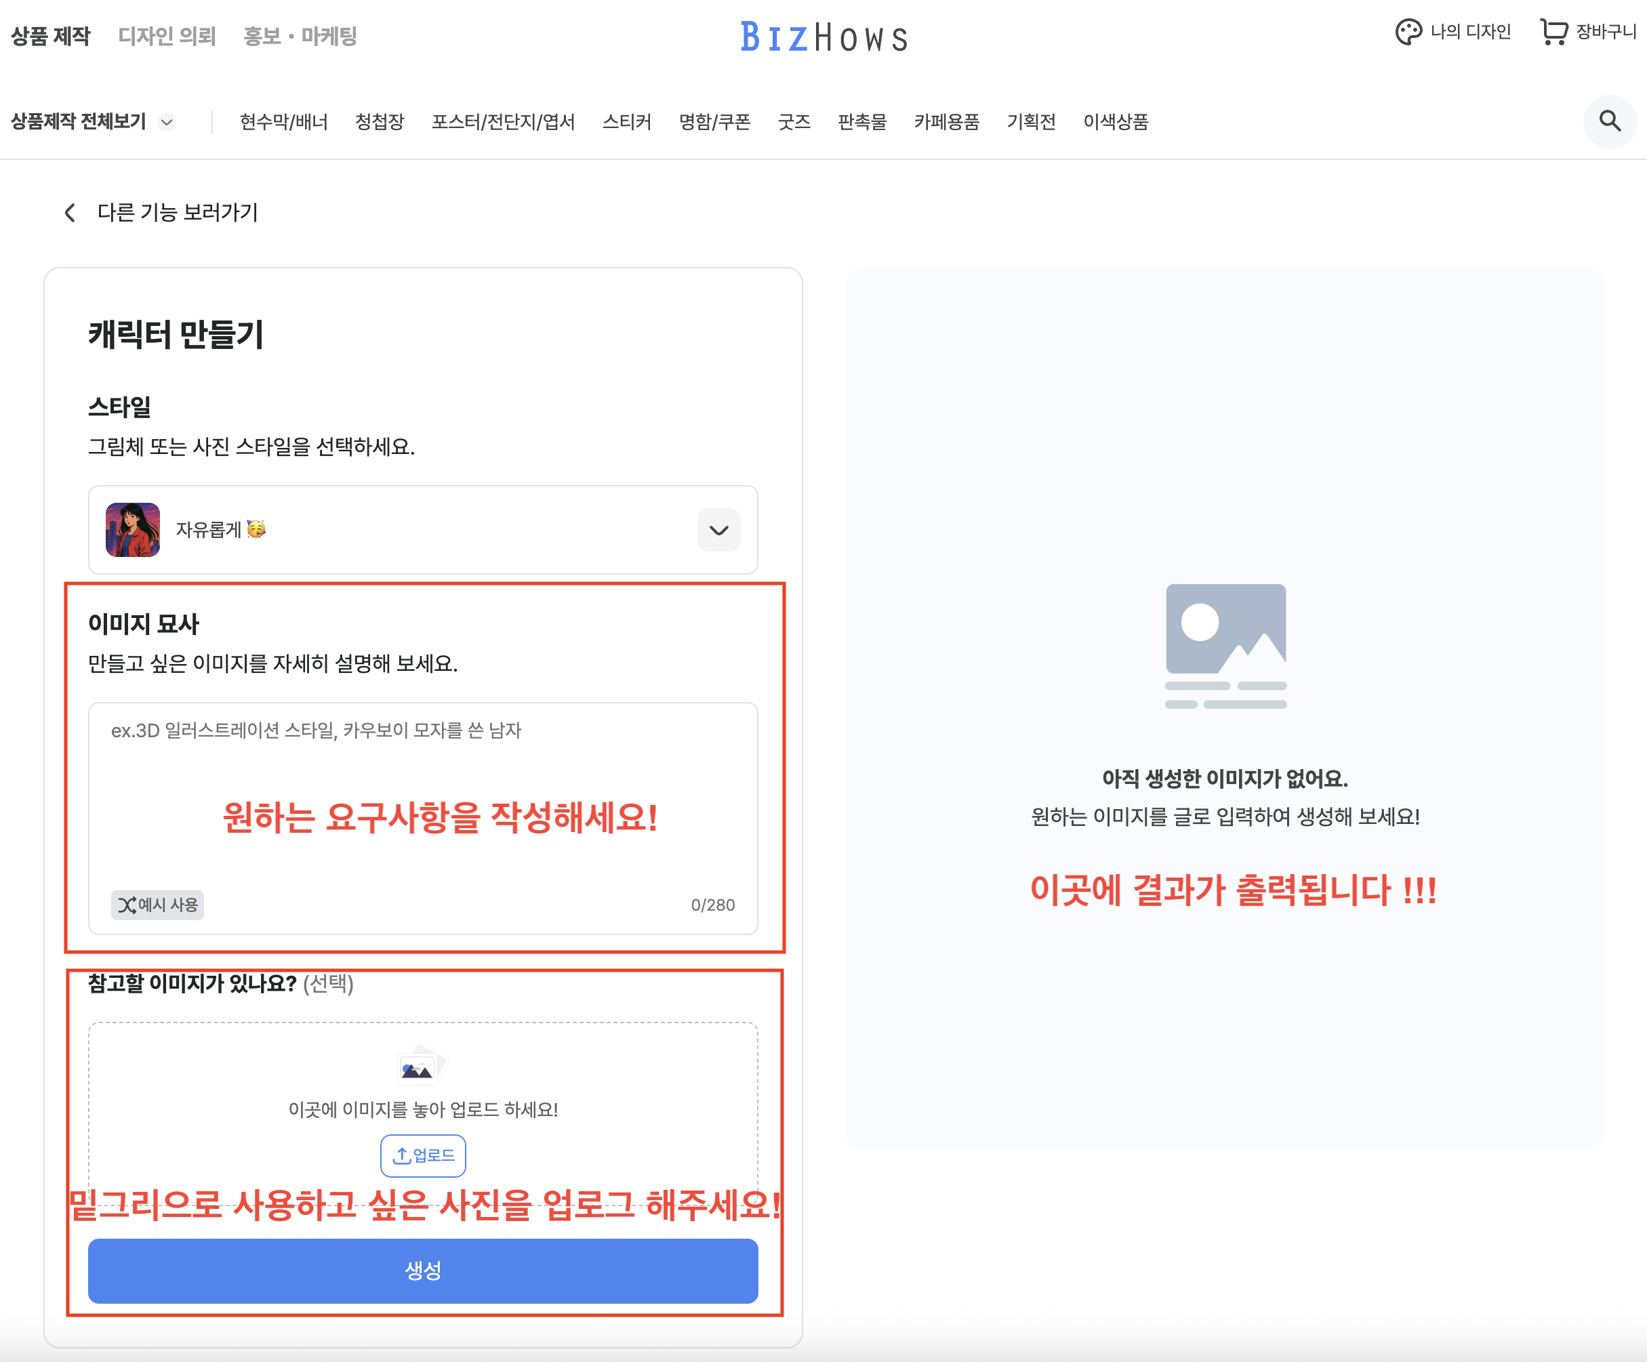Expand the style dropdown chevron
1647x1362 pixels.
[718, 530]
